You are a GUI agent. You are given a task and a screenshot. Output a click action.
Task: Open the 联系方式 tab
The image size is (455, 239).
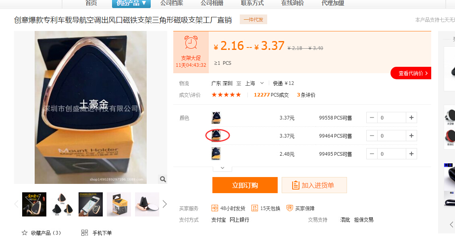pyautogui.click(x=252, y=3)
